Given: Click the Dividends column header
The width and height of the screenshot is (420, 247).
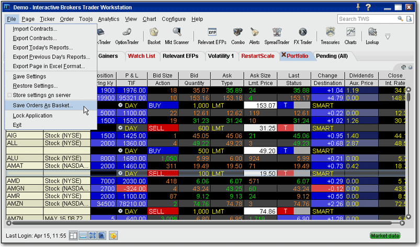Looking at the screenshot, I should (x=361, y=75).
